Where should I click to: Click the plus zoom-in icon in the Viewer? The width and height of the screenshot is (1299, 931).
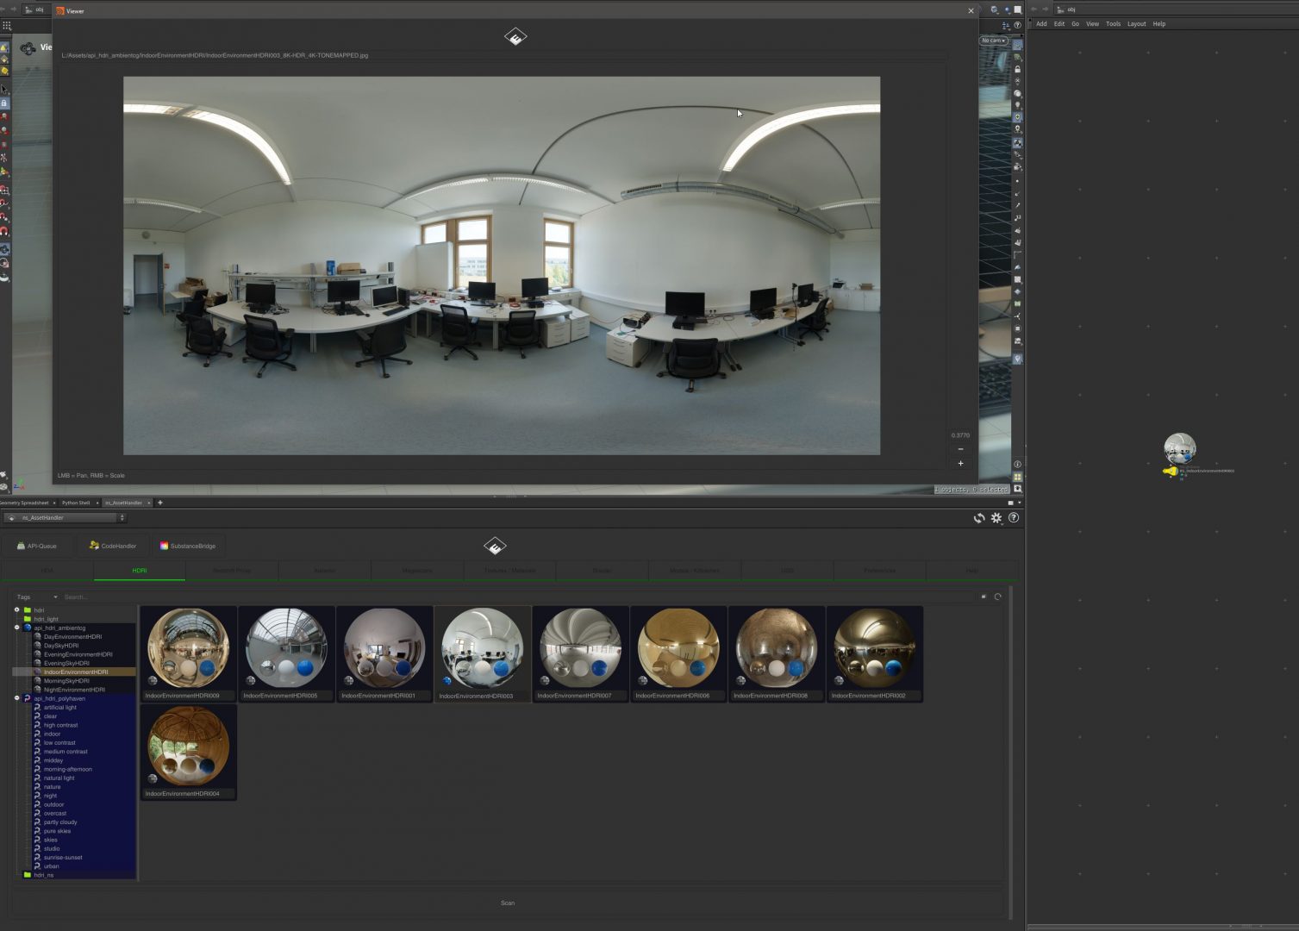point(960,464)
